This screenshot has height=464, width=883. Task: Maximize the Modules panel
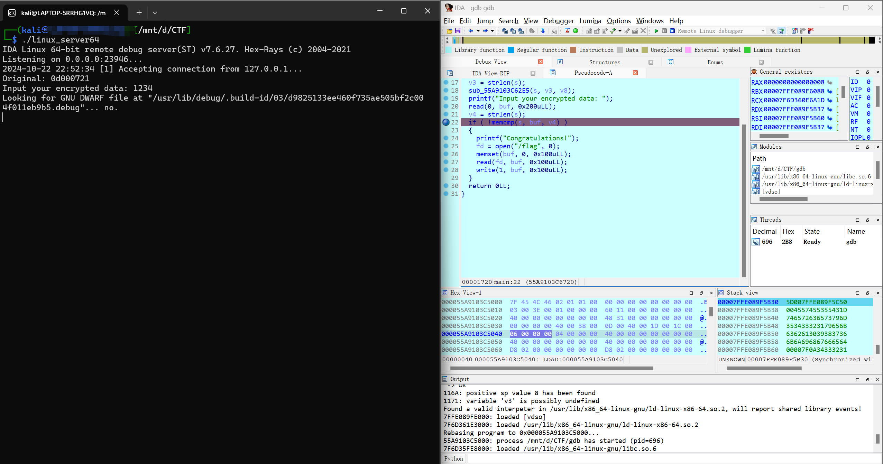pyautogui.click(x=857, y=147)
